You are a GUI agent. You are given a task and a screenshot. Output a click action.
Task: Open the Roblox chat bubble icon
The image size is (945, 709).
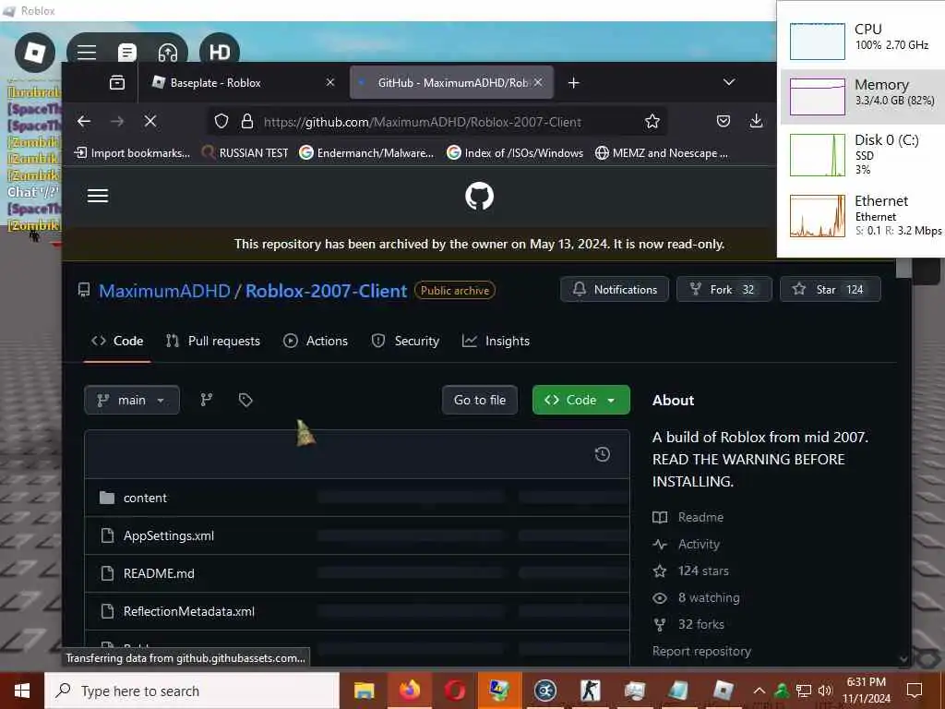127,53
